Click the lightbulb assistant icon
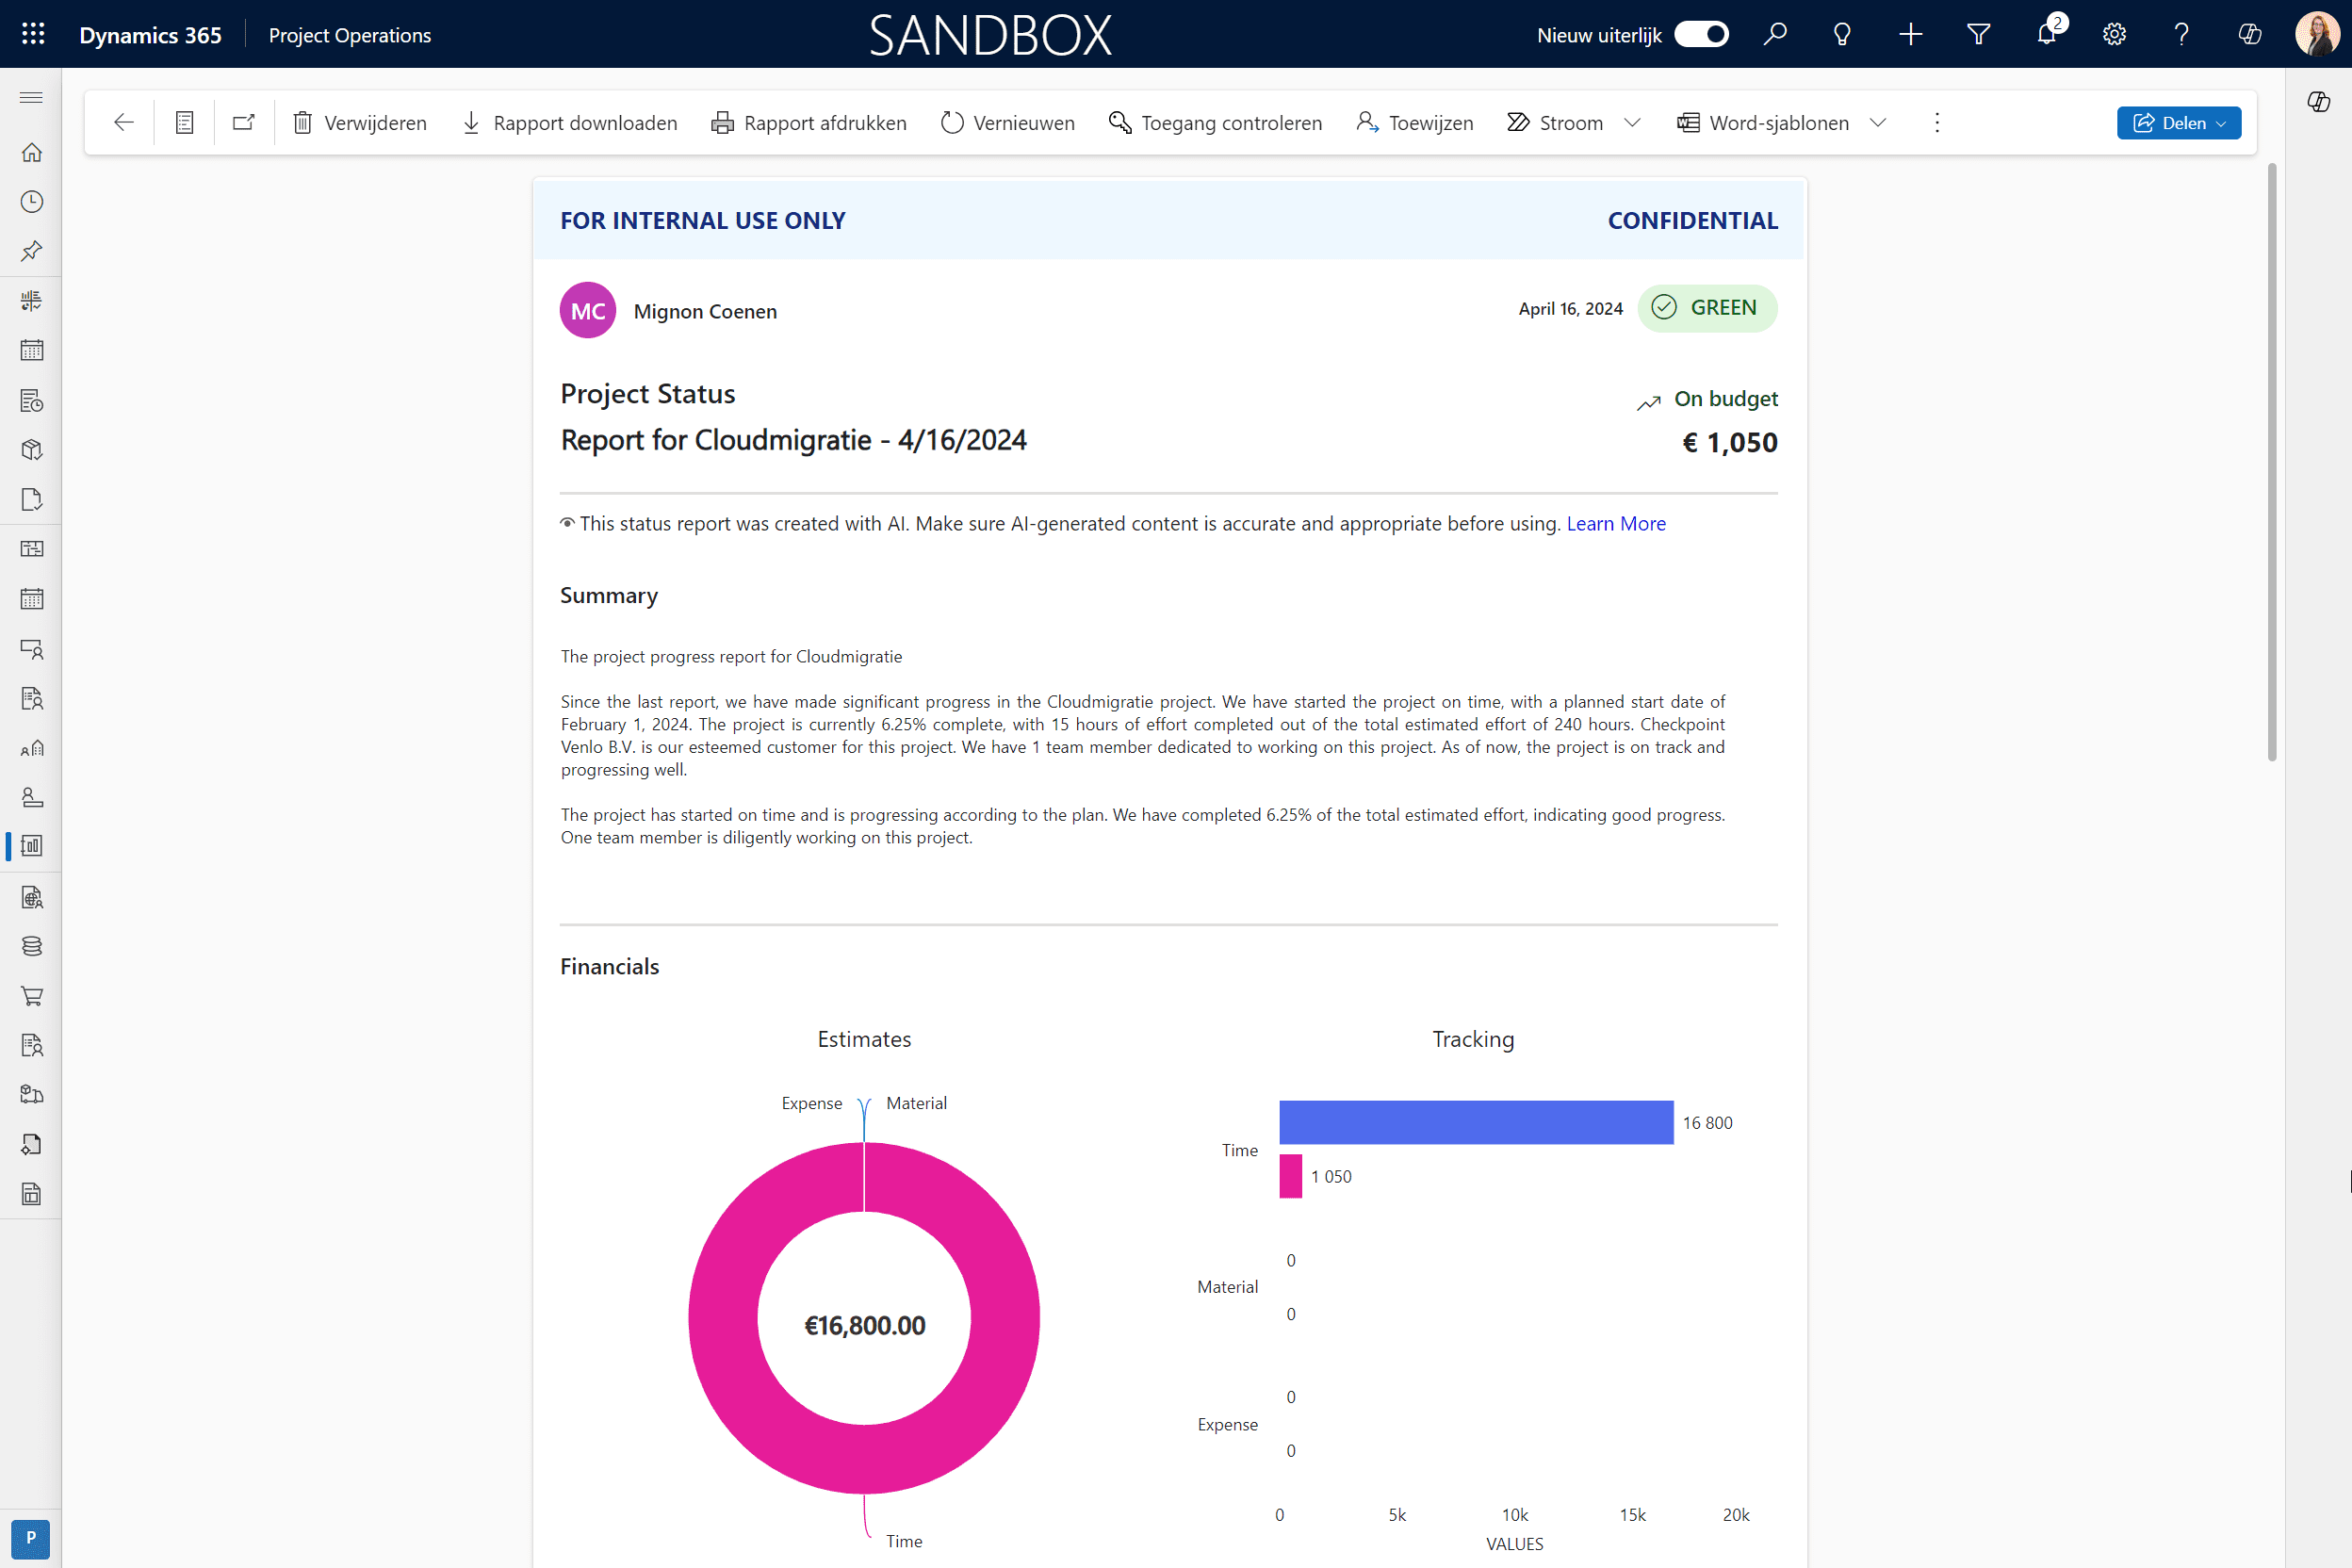This screenshot has width=2352, height=1568. coord(1842,35)
